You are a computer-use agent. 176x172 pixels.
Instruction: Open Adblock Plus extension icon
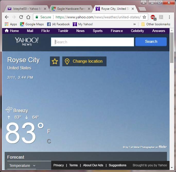coord(153,18)
